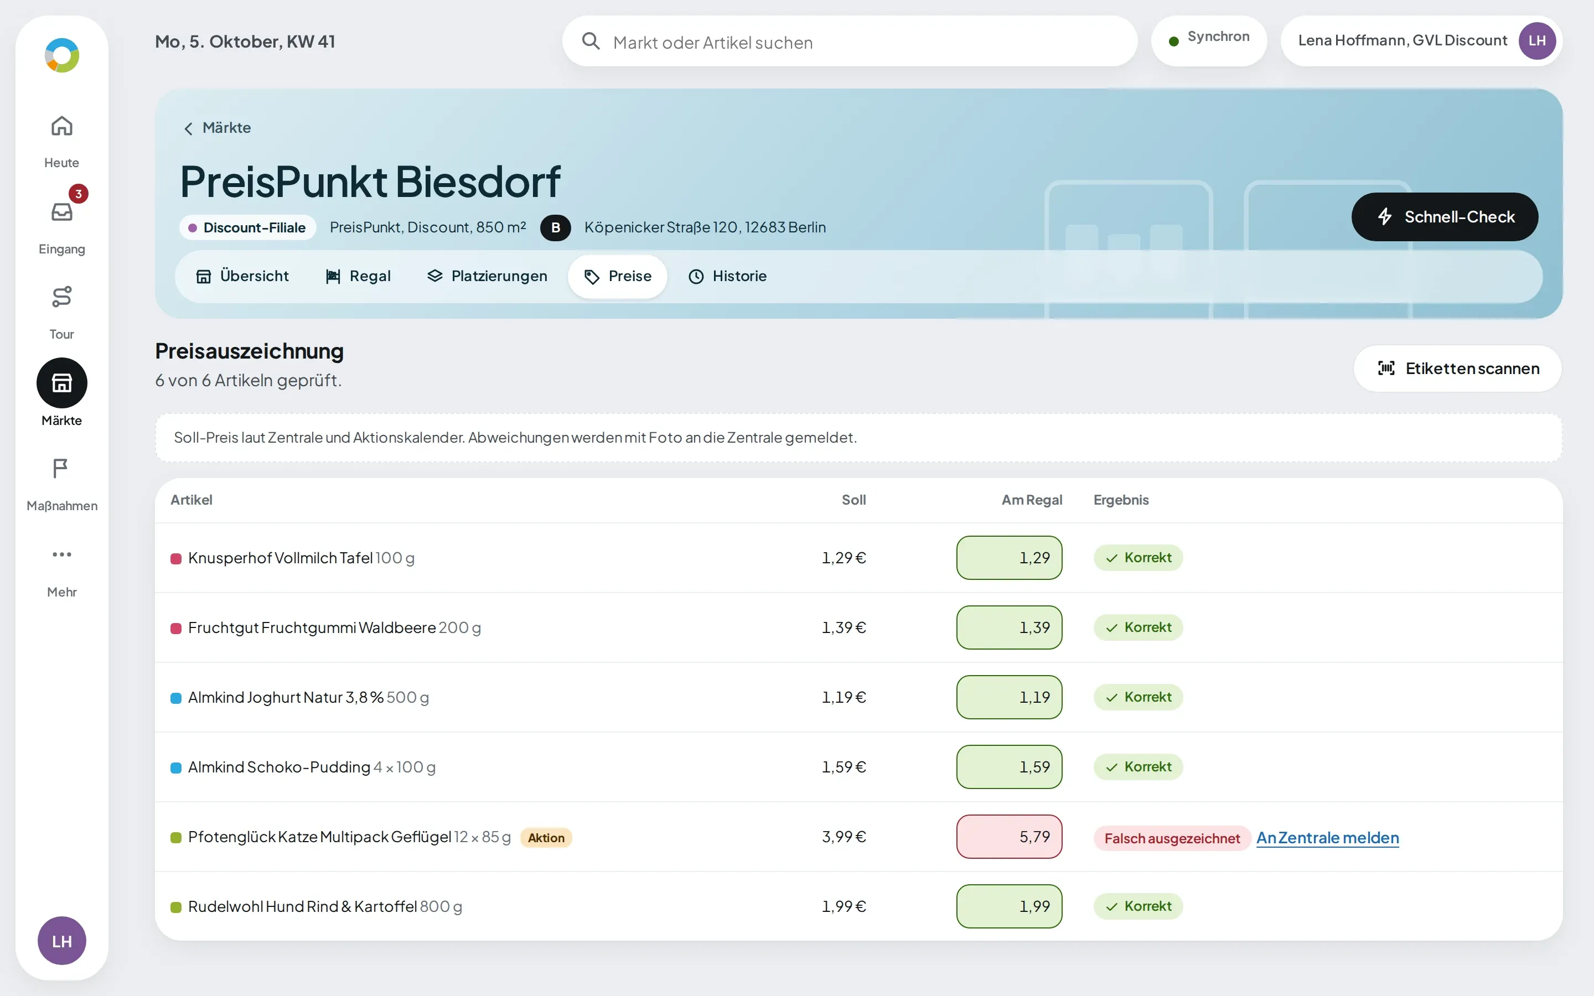Switch to the Regal tab

(358, 276)
